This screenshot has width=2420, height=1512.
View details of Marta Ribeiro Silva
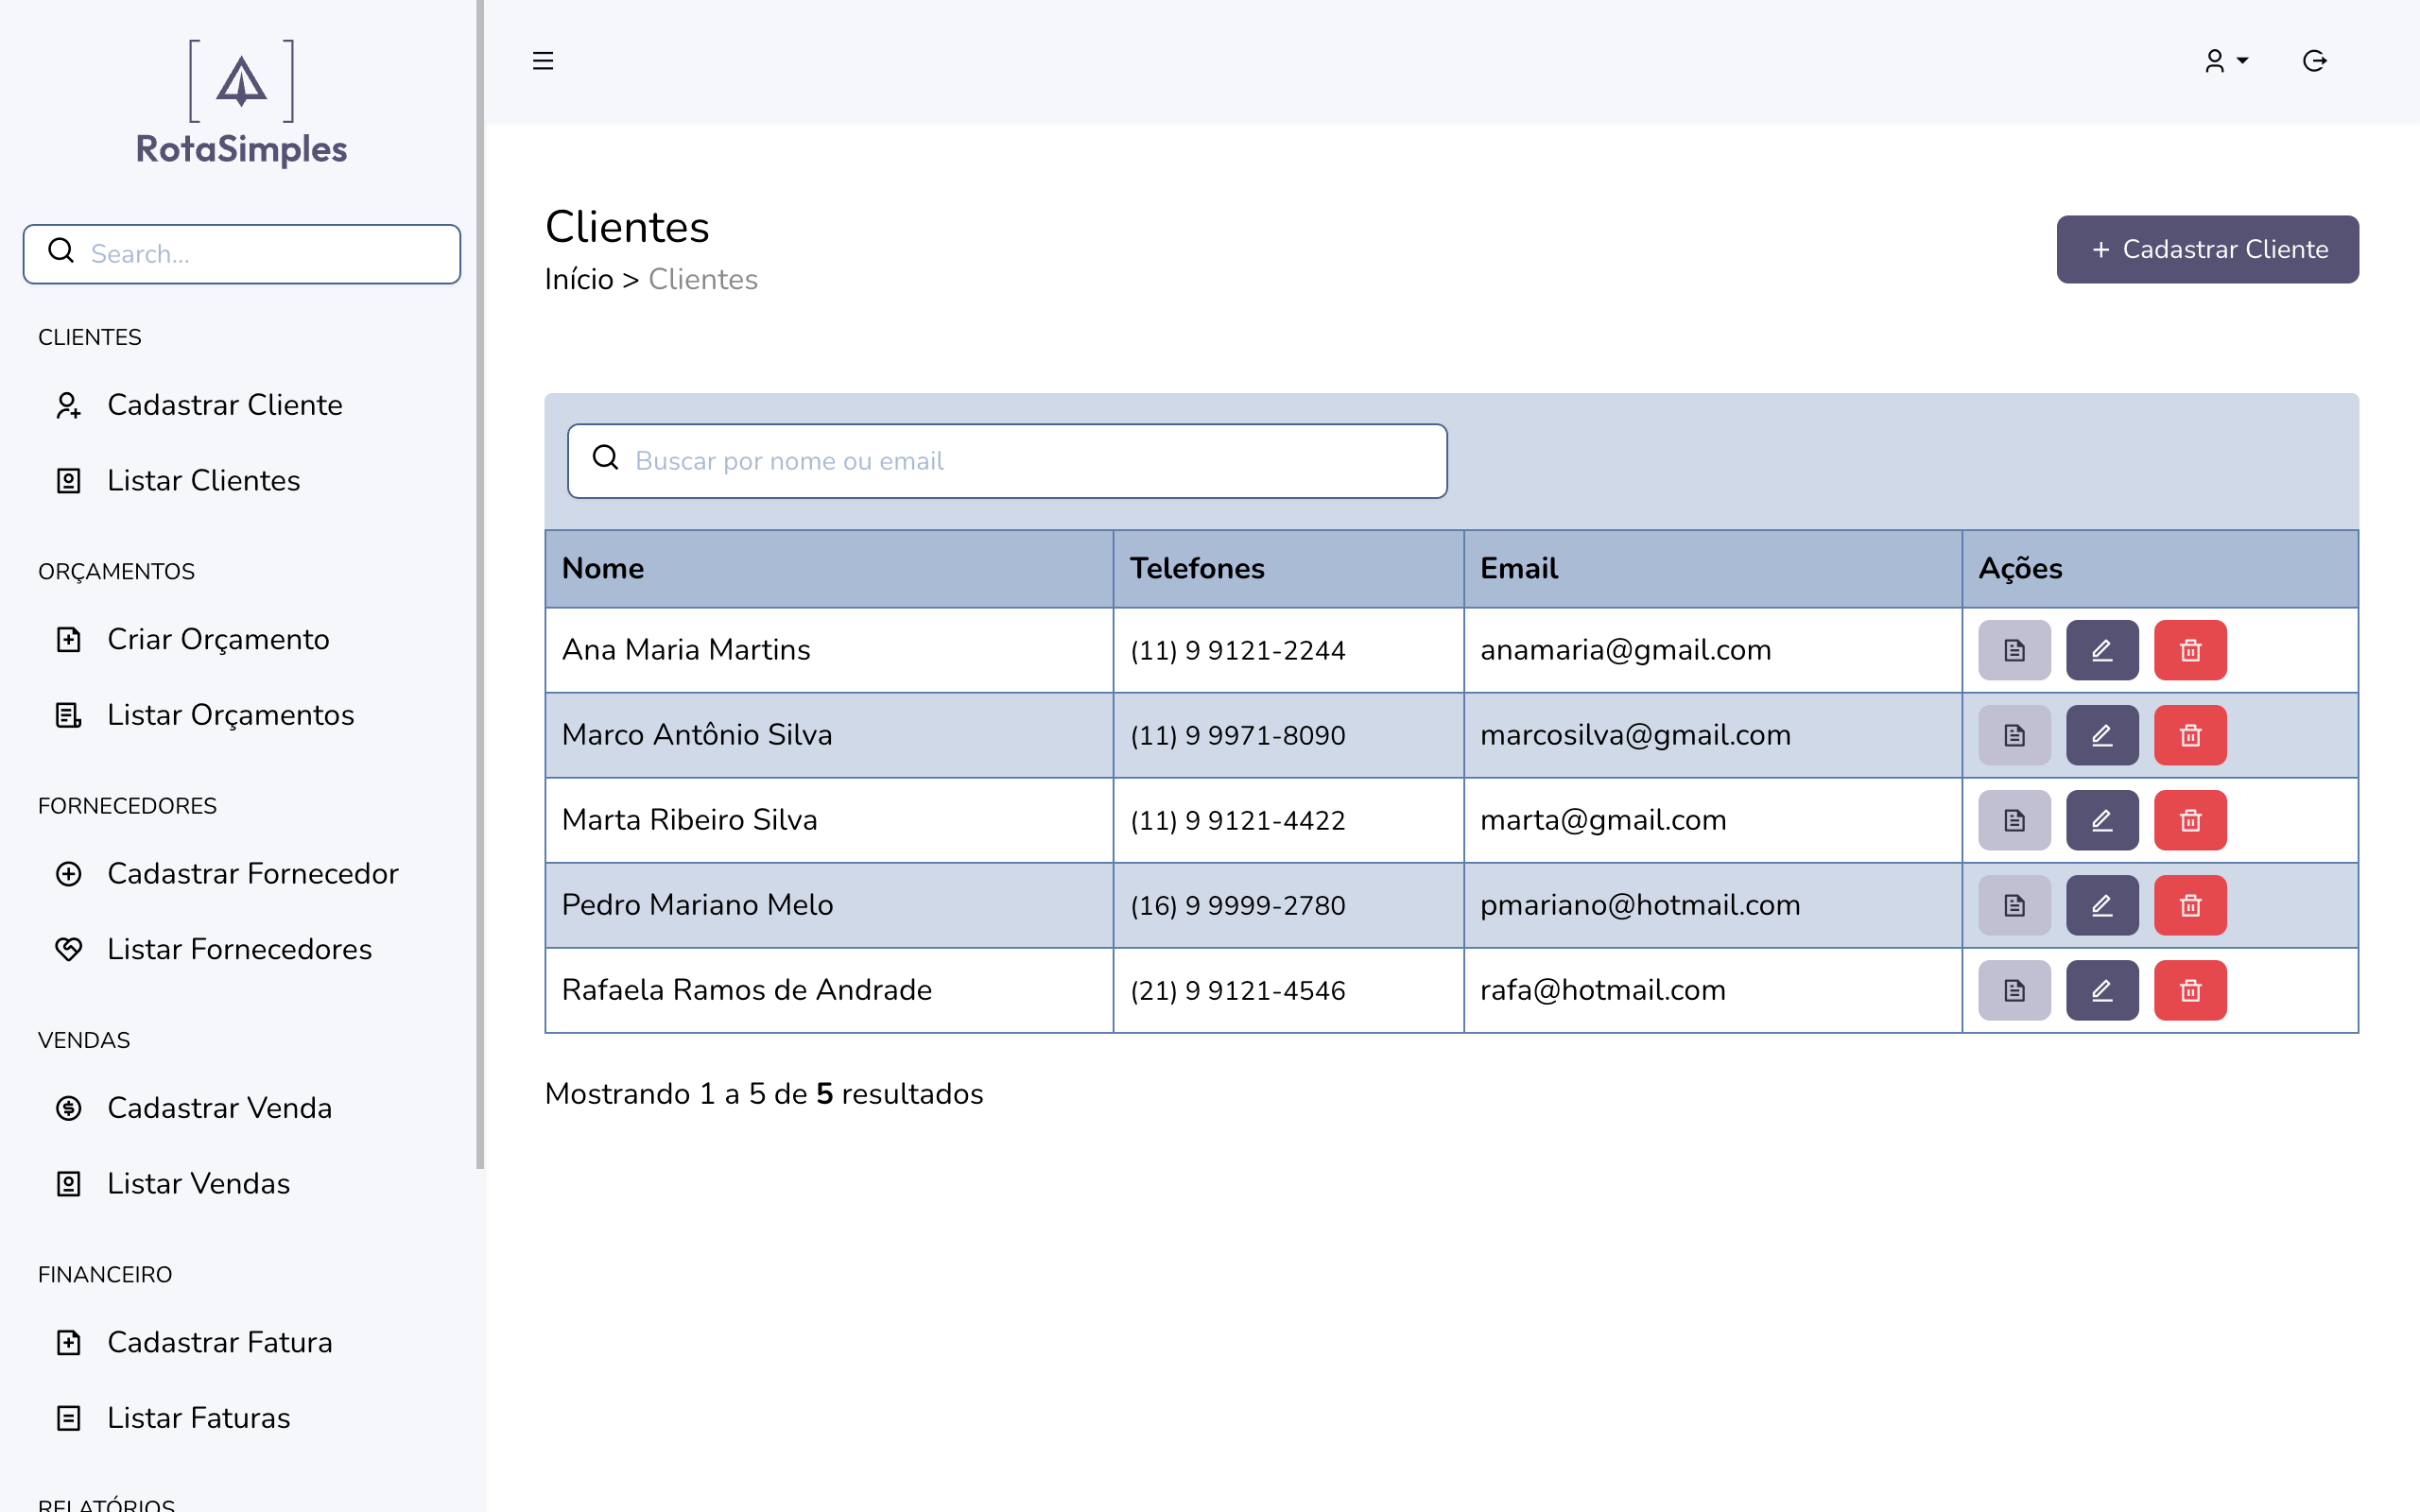tap(2014, 820)
